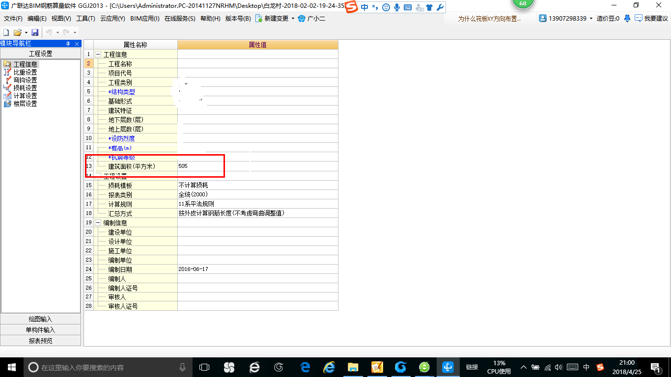Pin the 模块导航栏 panel with pushpin icon
671x377 pixels.
[x=68, y=44]
